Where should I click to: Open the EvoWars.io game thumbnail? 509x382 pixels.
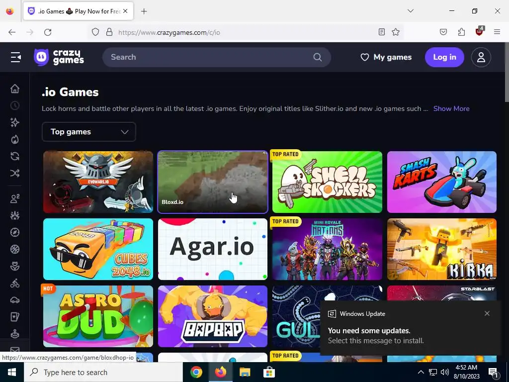[98, 182]
